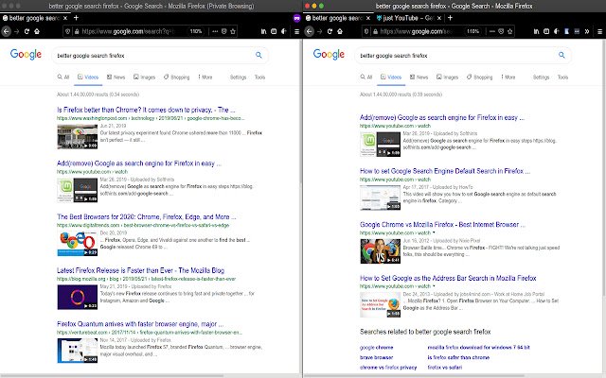606x378 pixels.
Task: Open 'Firefox Quantum arrives' result link
Action: [x=140, y=324]
